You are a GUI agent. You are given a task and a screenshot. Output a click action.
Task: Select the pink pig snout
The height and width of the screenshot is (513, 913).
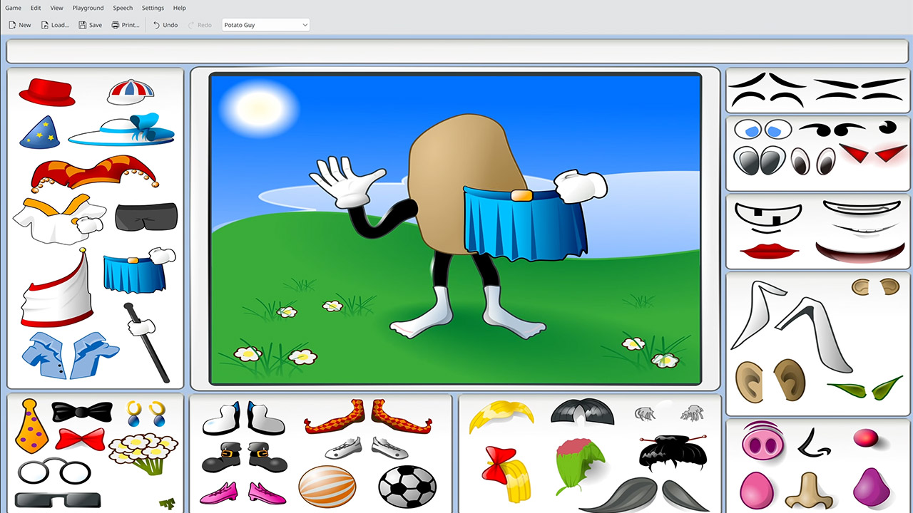click(x=764, y=442)
